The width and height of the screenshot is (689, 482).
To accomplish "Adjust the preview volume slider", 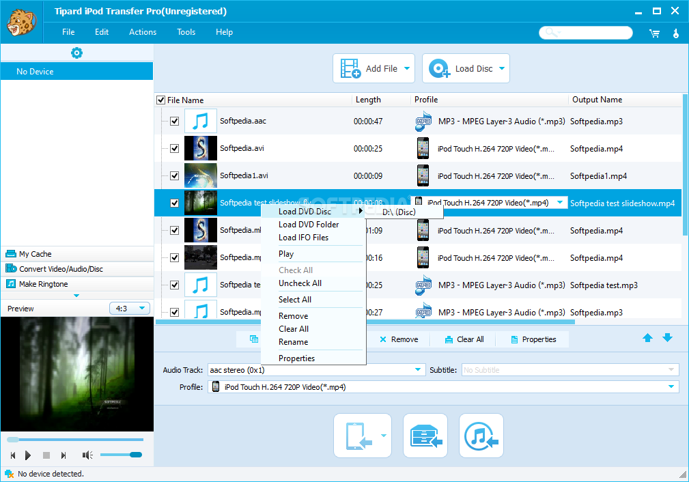I will tap(121, 455).
